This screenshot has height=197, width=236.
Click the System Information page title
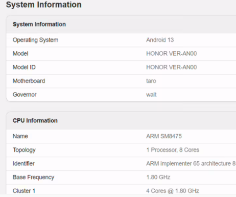(44, 5)
